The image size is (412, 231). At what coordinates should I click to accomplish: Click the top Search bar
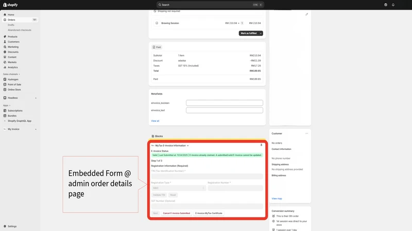tap(210, 5)
